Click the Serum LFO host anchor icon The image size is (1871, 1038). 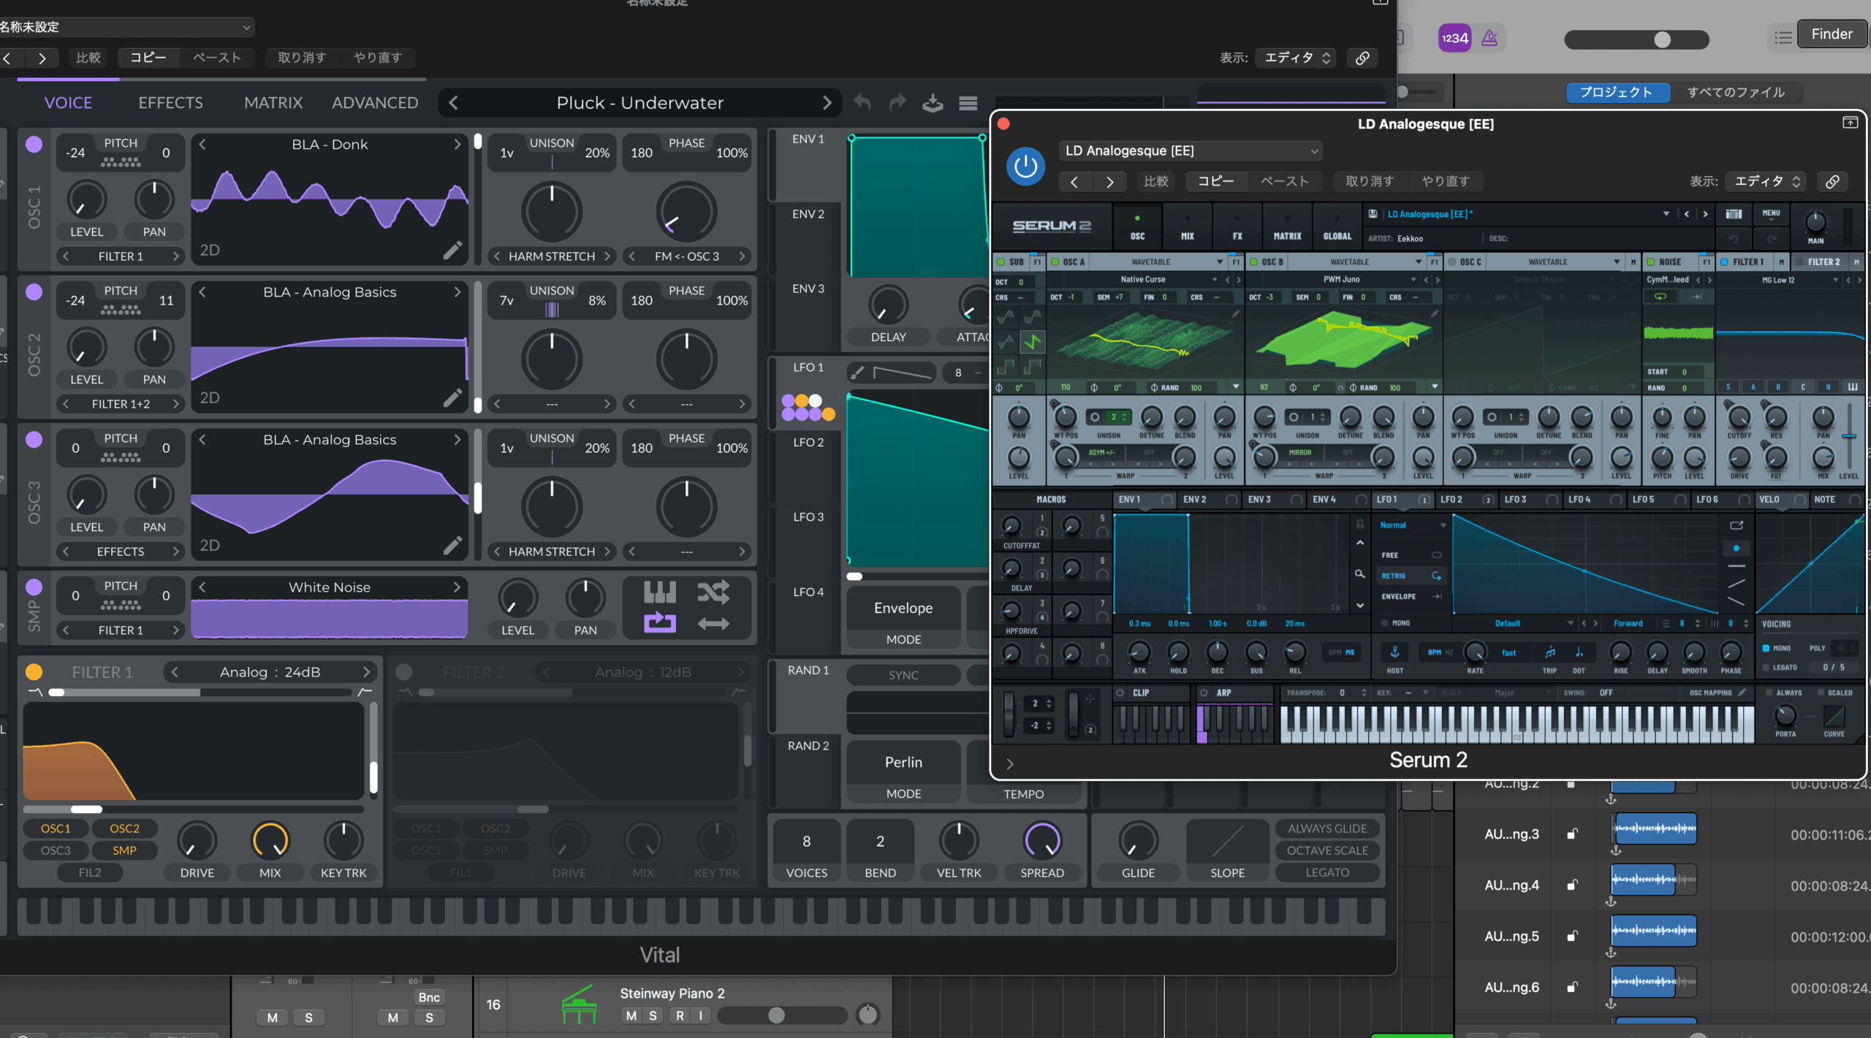pos(1394,652)
